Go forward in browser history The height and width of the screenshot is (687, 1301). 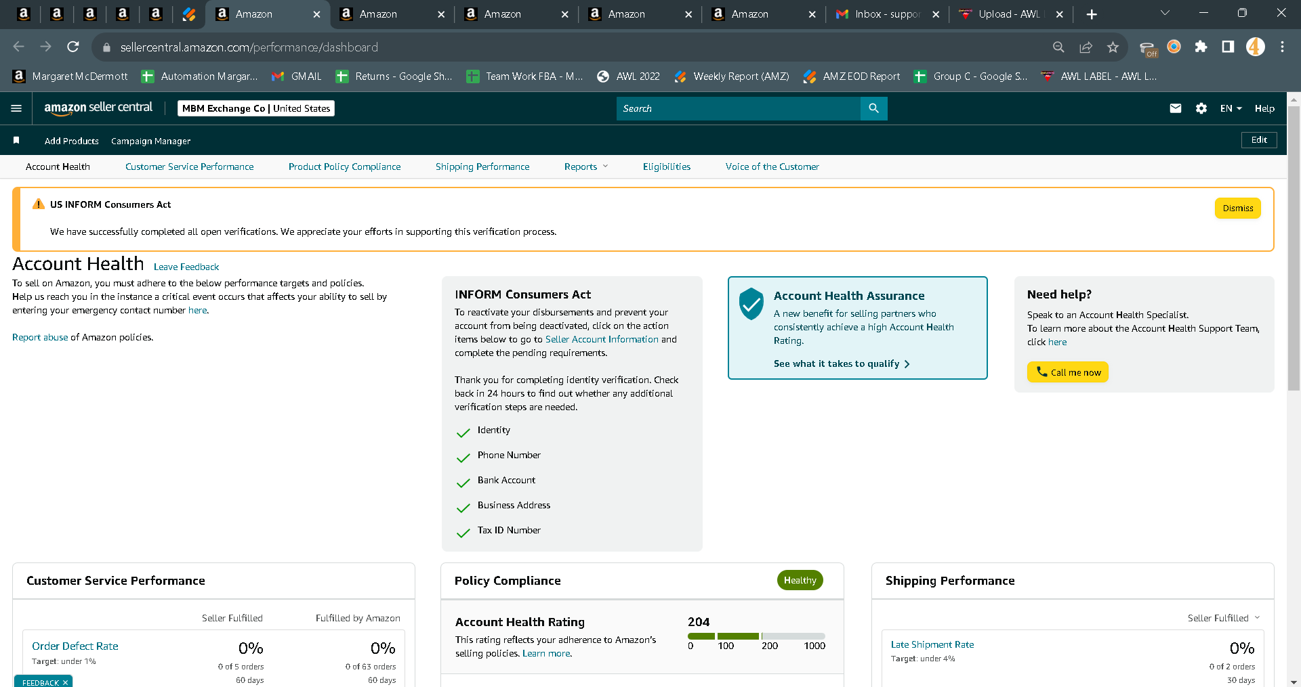click(46, 47)
